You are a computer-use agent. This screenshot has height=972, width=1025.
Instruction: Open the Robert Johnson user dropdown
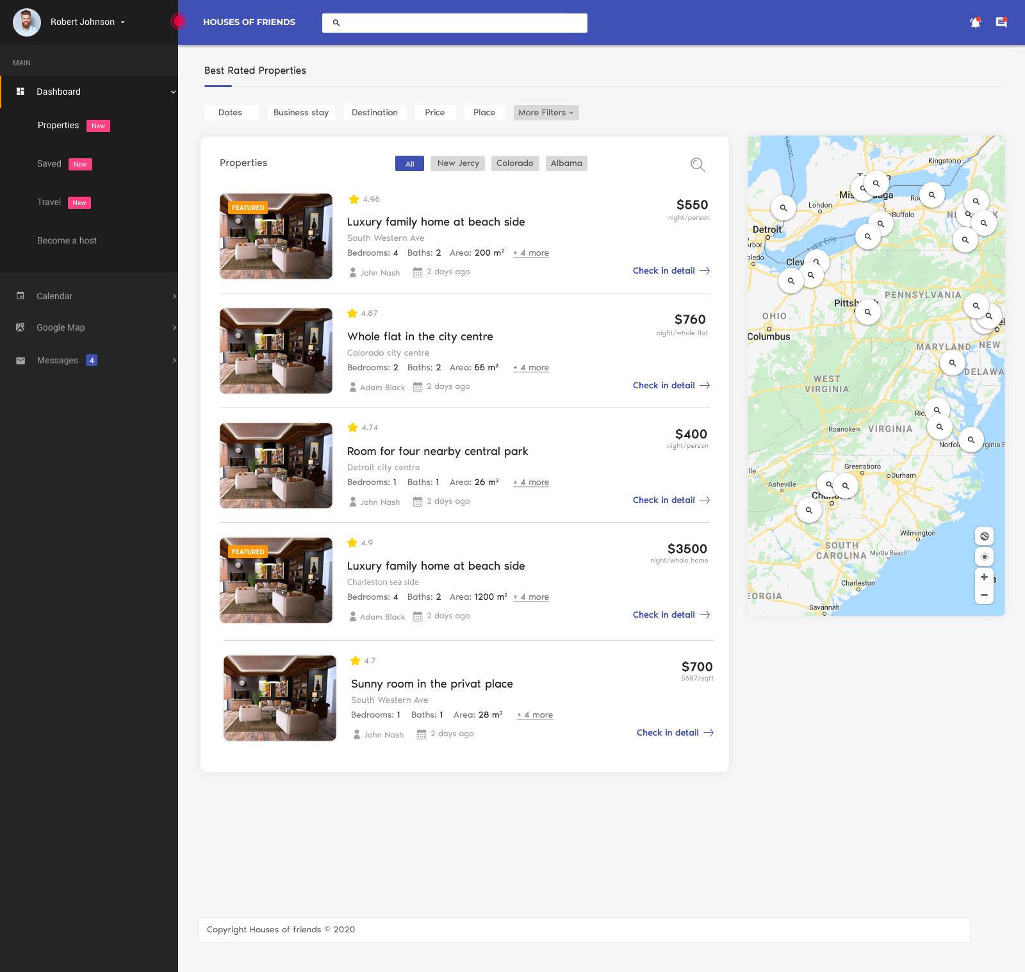click(87, 22)
